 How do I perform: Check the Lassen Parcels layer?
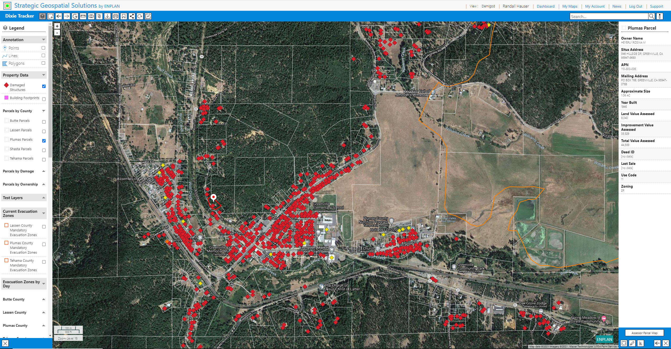click(44, 131)
